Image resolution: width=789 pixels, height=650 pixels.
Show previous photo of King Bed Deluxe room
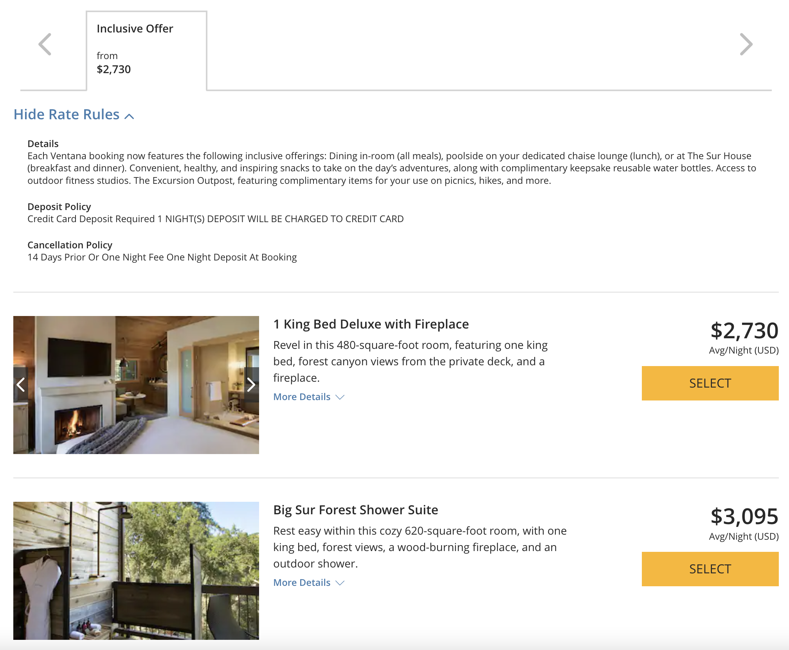(21, 385)
